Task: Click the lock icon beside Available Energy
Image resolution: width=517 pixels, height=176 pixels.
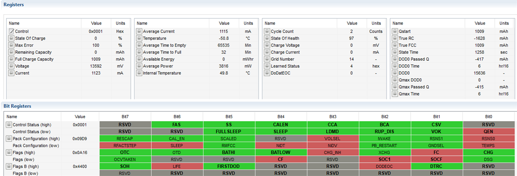Action: coord(139,59)
